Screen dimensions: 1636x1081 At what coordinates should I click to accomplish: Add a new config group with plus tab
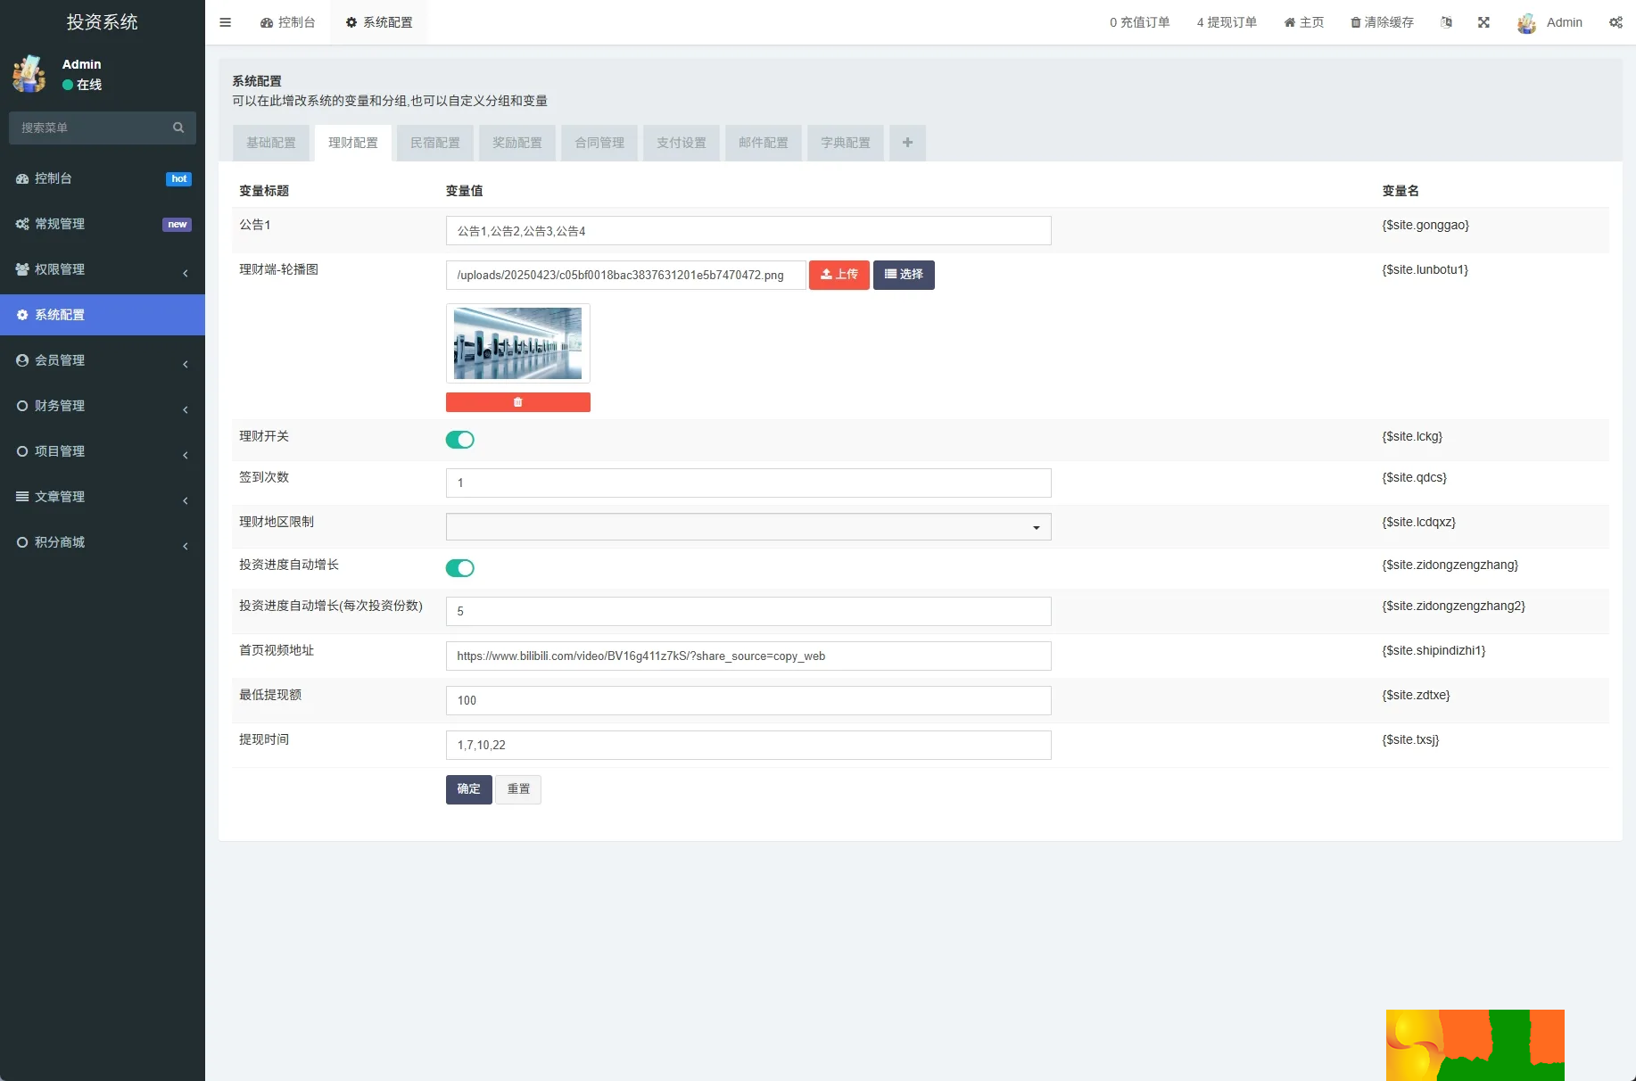(907, 143)
